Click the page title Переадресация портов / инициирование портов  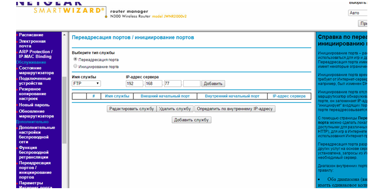pos(133,38)
